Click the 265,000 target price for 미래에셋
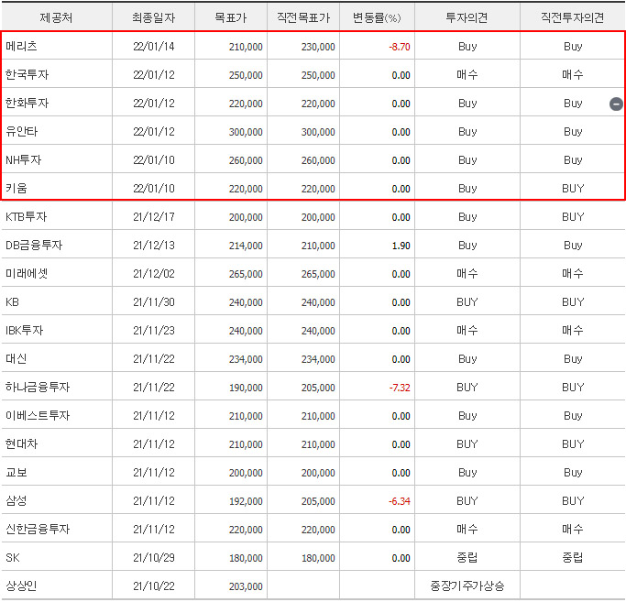Viewport: 626px width, 602px height. click(246, 274)
